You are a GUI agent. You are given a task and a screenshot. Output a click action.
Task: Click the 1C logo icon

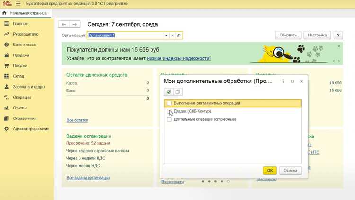(7, 3)
